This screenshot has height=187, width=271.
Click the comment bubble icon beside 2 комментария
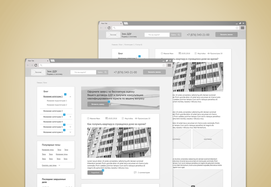coord(135,173)
